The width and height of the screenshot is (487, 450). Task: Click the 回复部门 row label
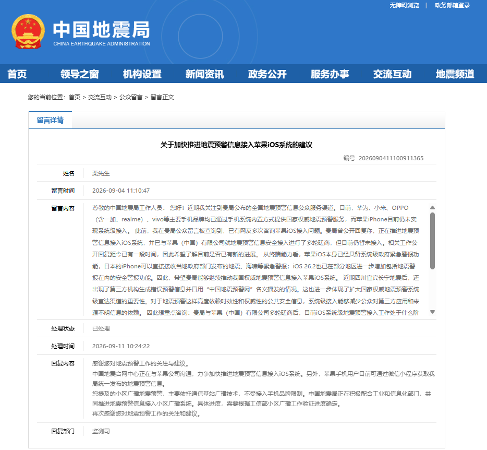pos(63,431)
